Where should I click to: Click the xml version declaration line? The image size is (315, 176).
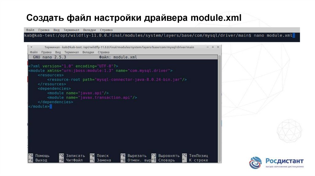click(x=73, y=66)
